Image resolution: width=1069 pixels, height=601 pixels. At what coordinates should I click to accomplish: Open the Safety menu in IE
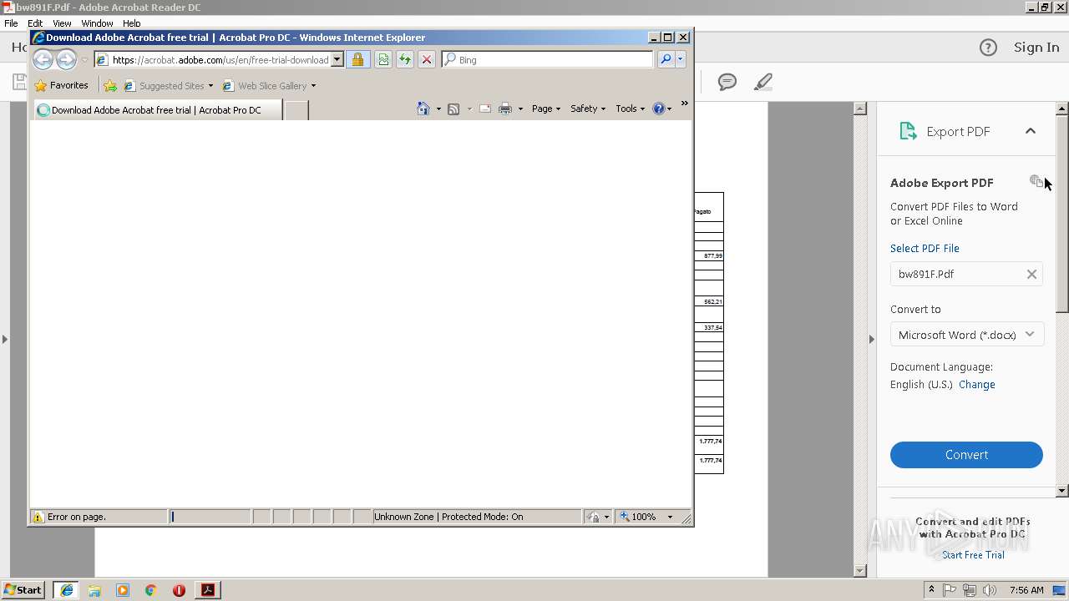[587, 109]
